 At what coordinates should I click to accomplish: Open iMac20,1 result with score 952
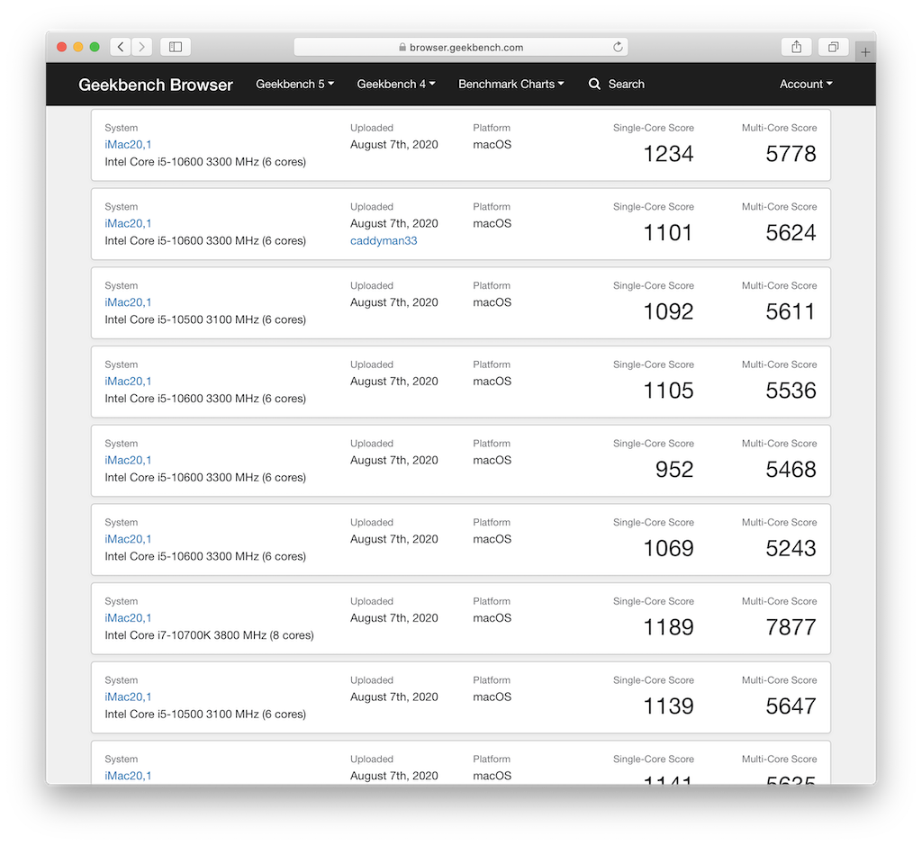point(128,460)
